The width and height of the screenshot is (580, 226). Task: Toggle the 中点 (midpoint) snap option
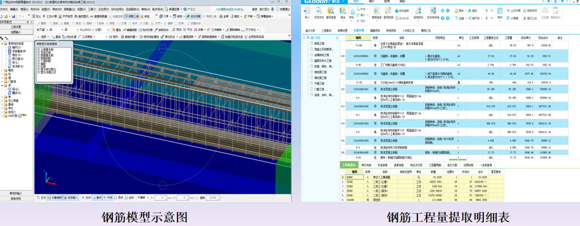(108, 198)
